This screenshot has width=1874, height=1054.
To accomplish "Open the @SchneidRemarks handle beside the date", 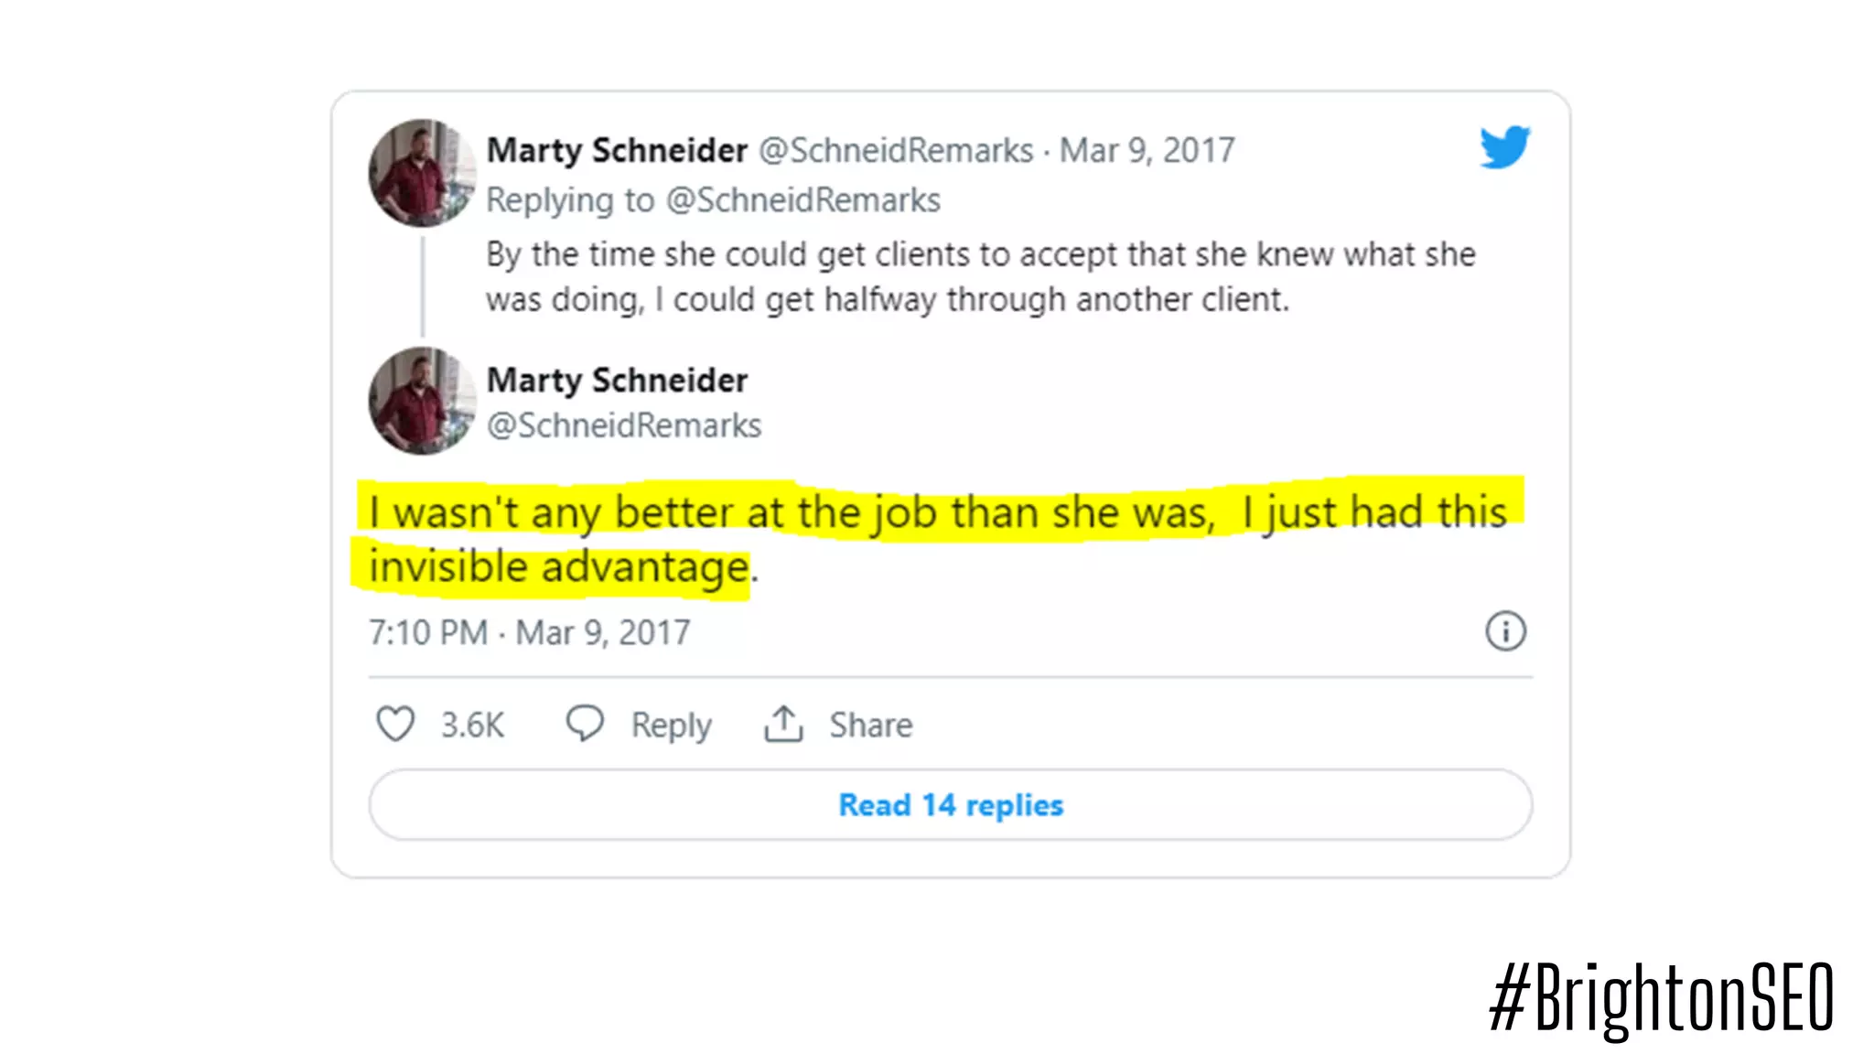I will [x=896, y=150].
